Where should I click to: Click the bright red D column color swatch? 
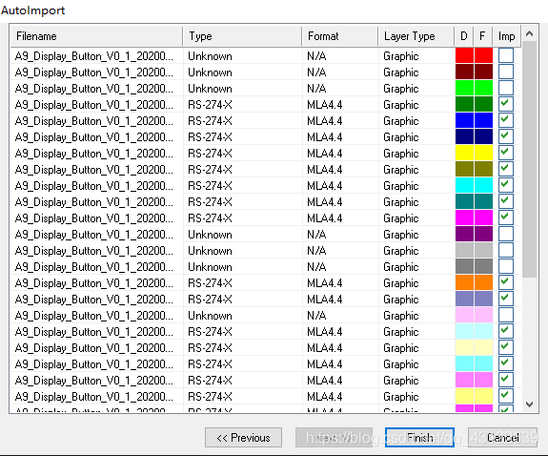(x=464, y=55)
